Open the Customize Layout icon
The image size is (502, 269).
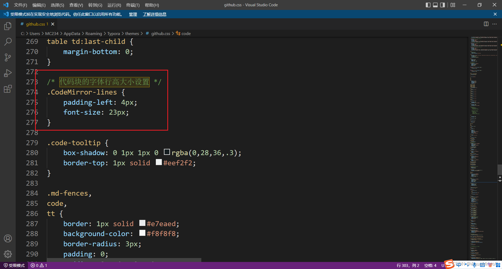pyautogui.click(x=453, y=5)
